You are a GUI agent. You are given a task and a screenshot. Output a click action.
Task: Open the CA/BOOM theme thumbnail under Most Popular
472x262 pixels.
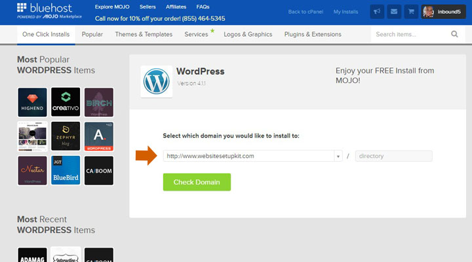click(x=99, y=170)
